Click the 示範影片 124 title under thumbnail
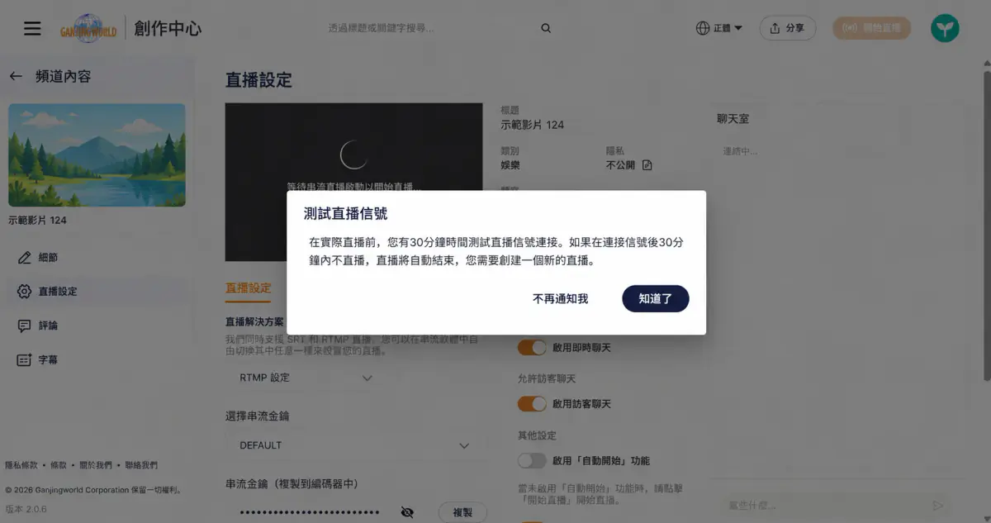This screenshot has height=523, width=991. coord(37,221)
